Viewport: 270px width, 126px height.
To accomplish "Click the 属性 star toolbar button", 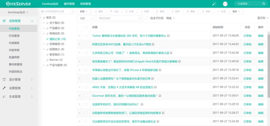I will tap(99, 11).
